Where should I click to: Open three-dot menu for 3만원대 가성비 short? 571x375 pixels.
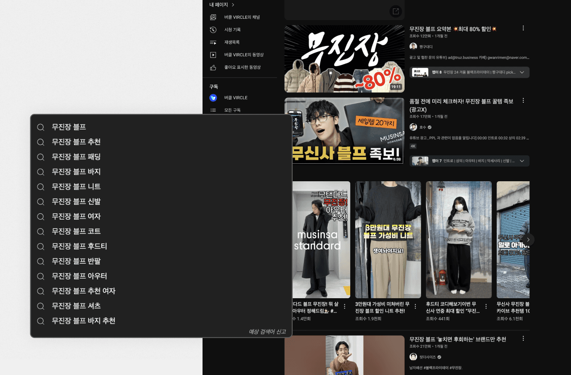point(415,306)
